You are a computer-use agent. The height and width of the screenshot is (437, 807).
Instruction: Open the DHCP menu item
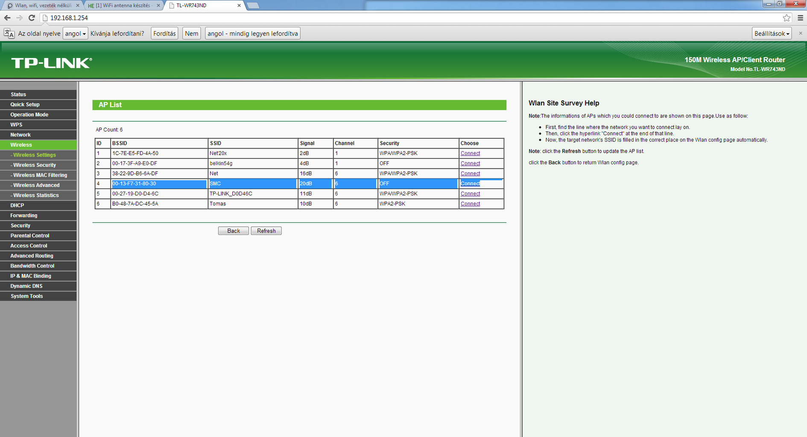point(38,205)
